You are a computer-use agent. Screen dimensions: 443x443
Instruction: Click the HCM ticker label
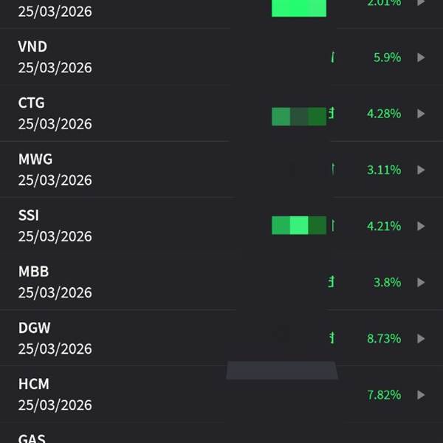[34, 384]
